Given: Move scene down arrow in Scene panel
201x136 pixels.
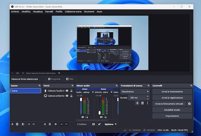Looking at the screenshot, I should pyautogui.click(x=34, y=124).
